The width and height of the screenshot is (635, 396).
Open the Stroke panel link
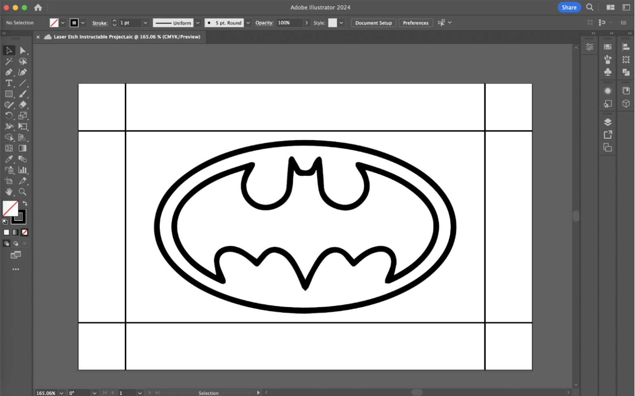click(x=100, y=23)
